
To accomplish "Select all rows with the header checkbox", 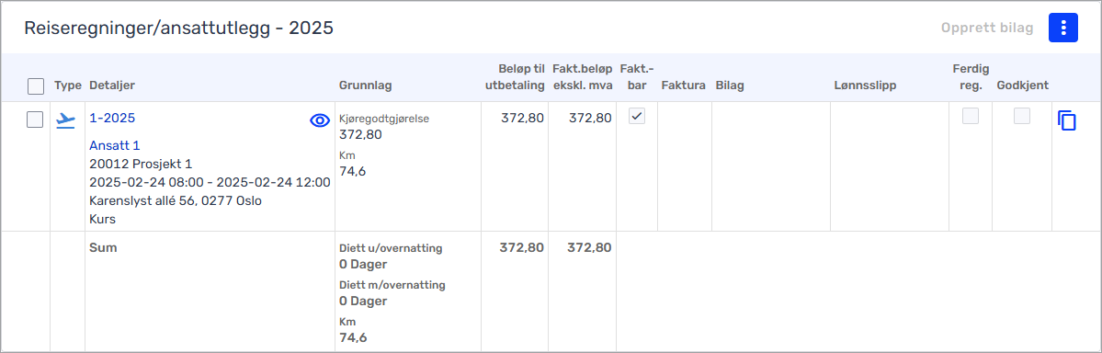I will coord(35,86).
